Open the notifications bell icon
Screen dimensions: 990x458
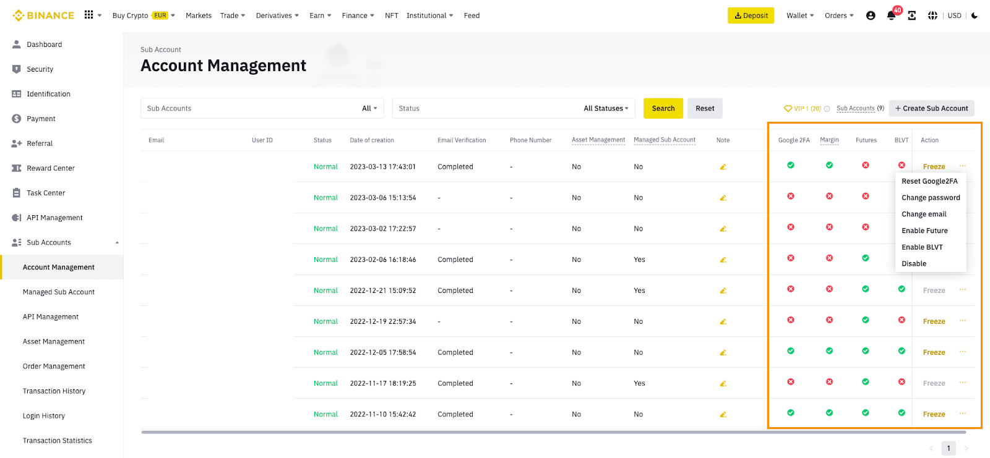tap(891, 16)
